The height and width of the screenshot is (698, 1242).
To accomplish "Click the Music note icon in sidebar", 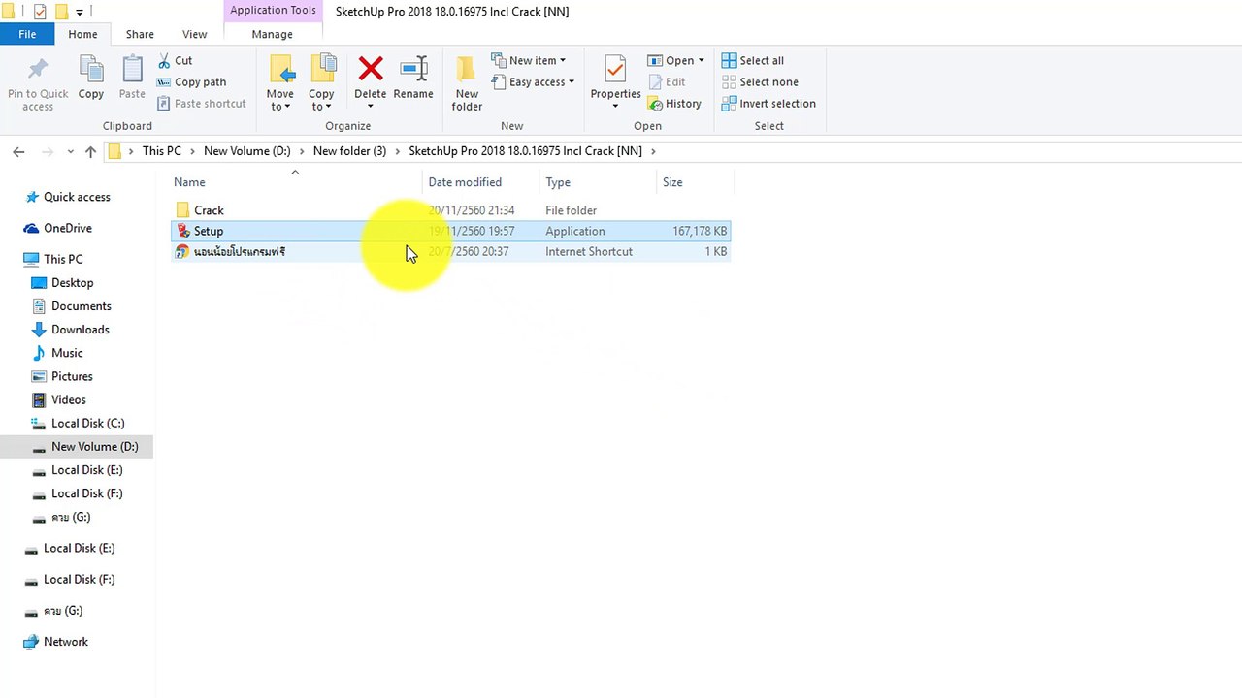I will coord(39,353).
